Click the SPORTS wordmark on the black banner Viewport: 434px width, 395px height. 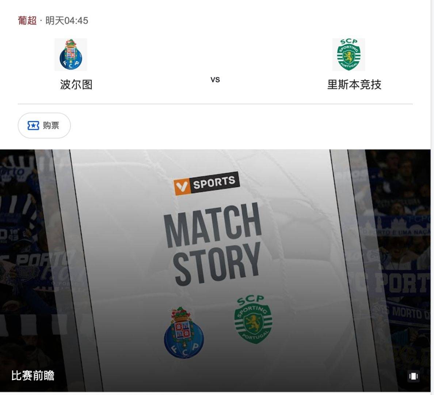click(x=214, y=182)
